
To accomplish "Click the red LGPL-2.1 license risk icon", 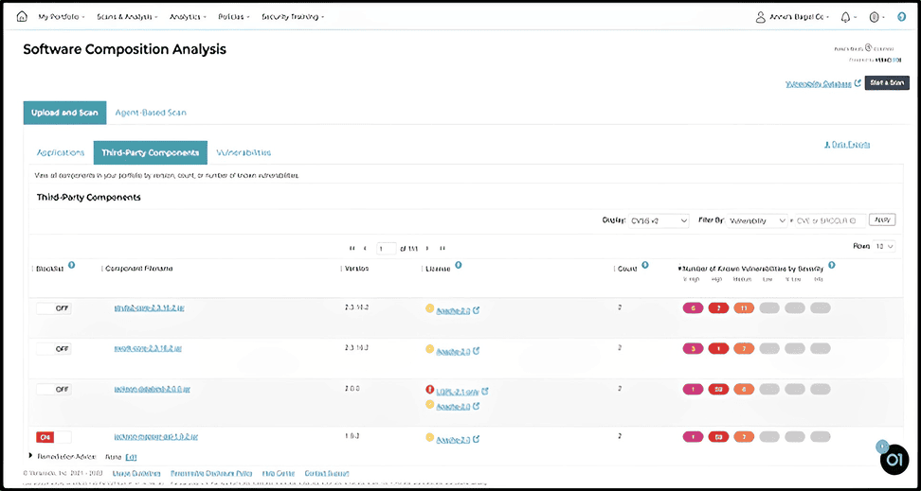I will tap(430, 390).
